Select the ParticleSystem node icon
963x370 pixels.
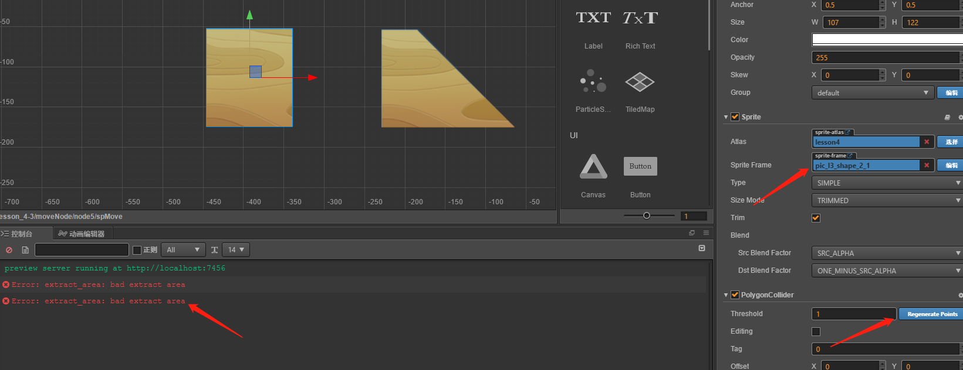pos(593,81)
